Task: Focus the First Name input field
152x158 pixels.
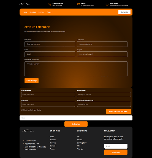Action: [50, 44]
